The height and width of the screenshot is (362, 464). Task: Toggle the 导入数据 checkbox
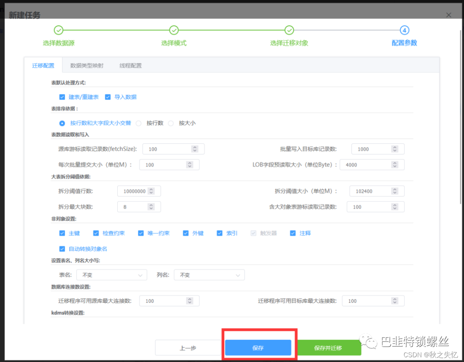[x=108, y=97]
